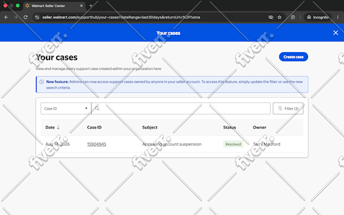Sort by the Date column header

click(x=53, y=127)
